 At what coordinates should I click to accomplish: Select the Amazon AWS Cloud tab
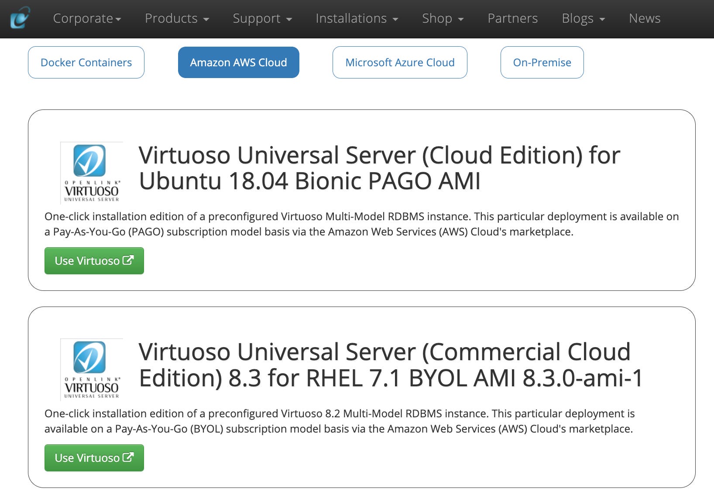point(238,62)
